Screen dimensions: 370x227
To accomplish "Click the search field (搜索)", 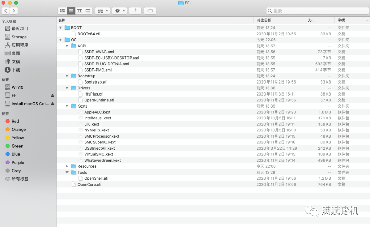I will point(317,11).
